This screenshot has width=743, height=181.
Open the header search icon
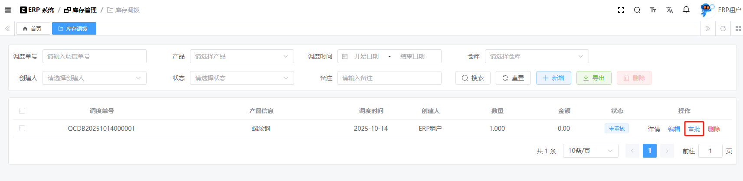point(637,10)
